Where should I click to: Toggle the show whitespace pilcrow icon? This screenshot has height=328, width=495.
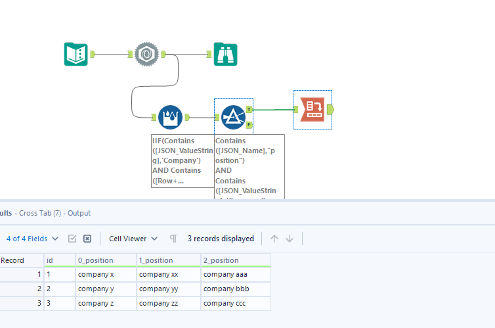[173, 239]
